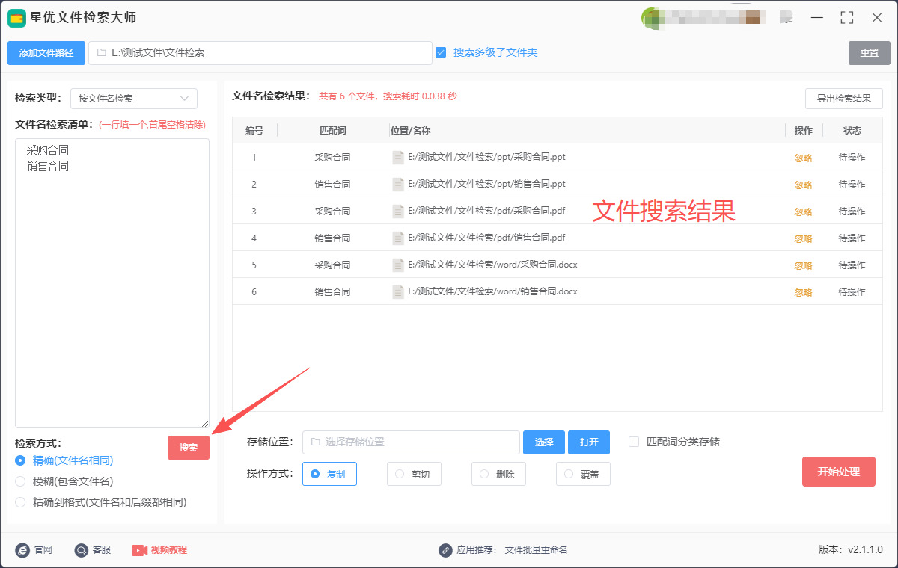Click the 应用推荐 link icon in footer
Screen dimensions: 898x568
click(x=446, y=550)
